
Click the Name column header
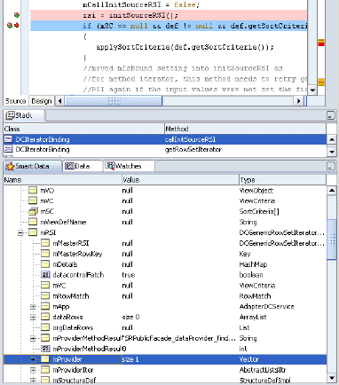pos(62,180)
